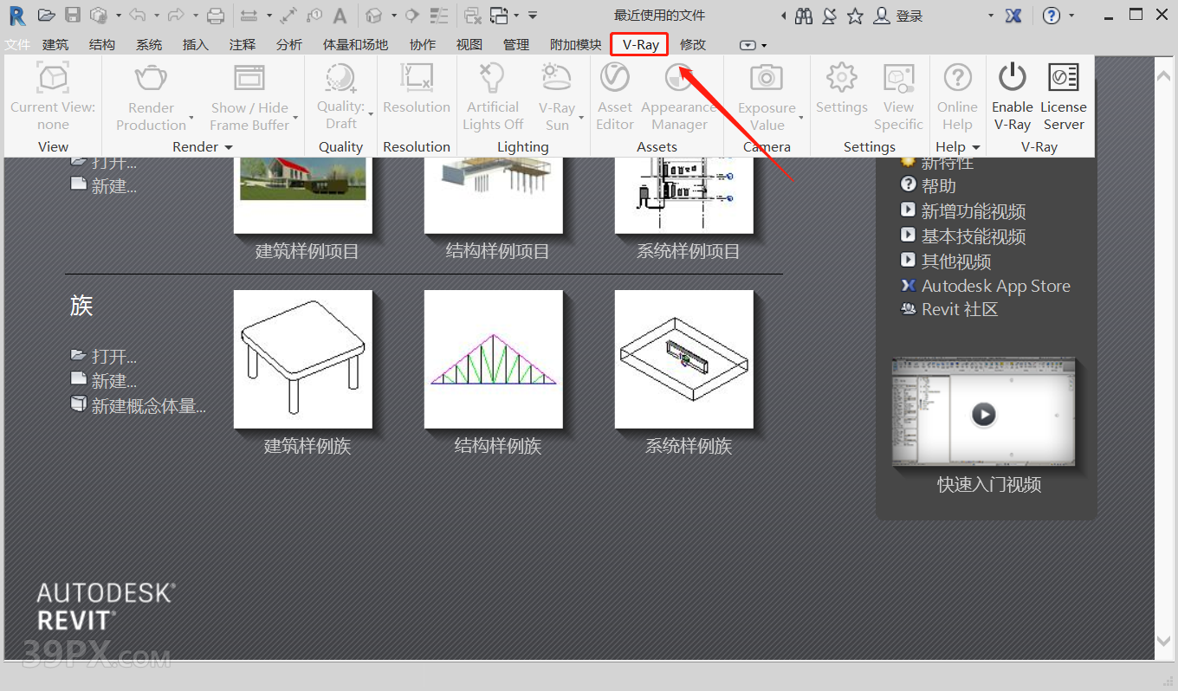The image size is (1178, 691).
Task: Switch to the 注释 ribbon tab
Action: pos(243,45)
